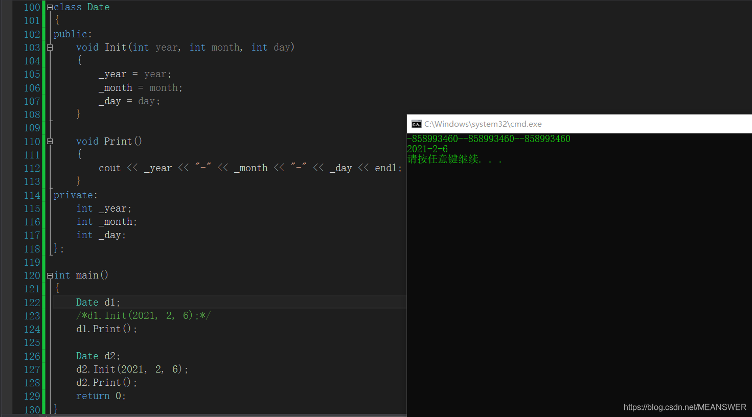The image size is (752, 417).
Task: Click 'return 0;' statement
Action: [x=101, y=396]
